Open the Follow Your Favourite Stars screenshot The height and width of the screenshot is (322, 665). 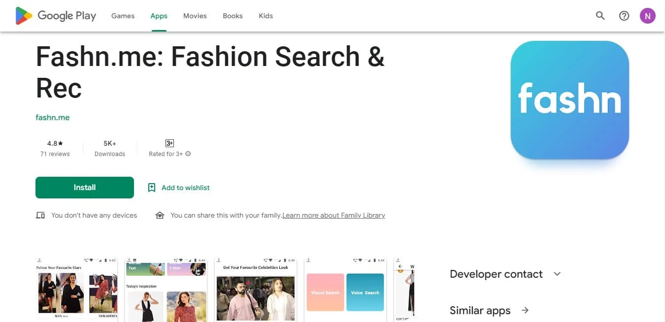pyautogui.click(x=77, y=290)
